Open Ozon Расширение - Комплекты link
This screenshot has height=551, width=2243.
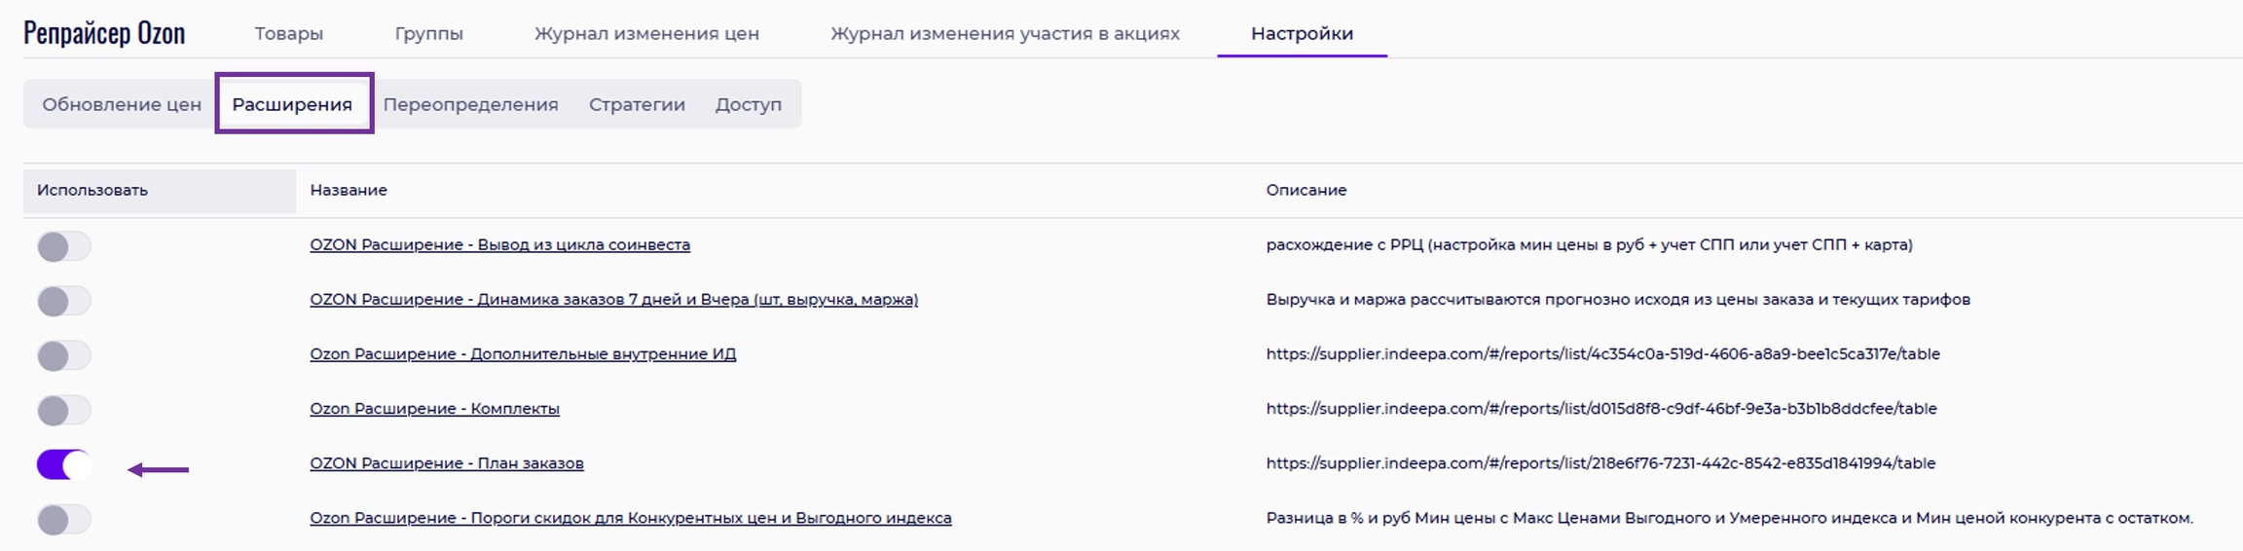[x=434, y=409]
